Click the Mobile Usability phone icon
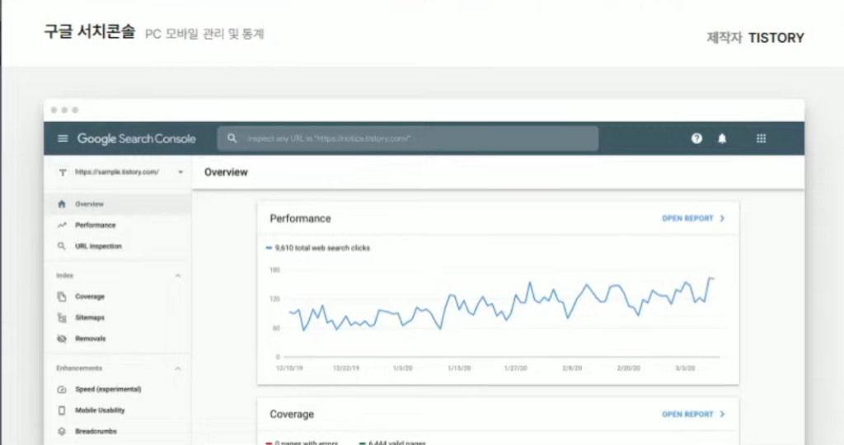Image resolution: width=844 pixels, height=445 pixels. (62, 410)
